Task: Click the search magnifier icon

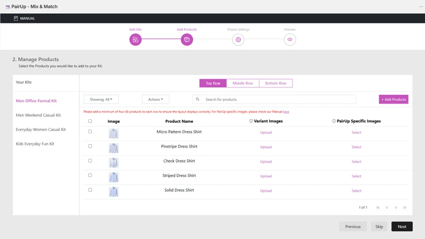Action: click(198, 99)
